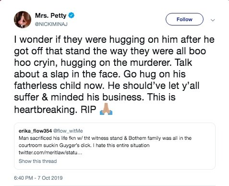The image size is (229, 186).
Task: Click "I hate this entire situation" in the quote
Action: point(121,145)
